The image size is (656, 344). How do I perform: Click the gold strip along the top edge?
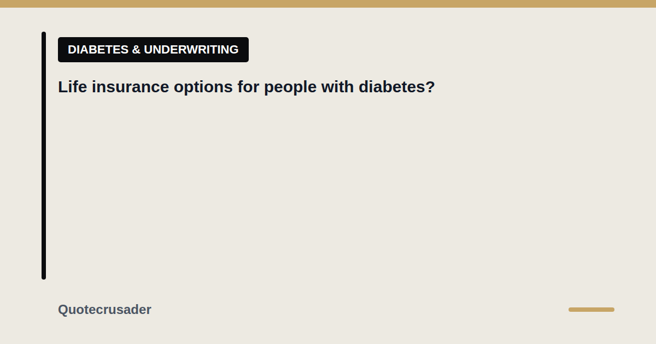328,4
